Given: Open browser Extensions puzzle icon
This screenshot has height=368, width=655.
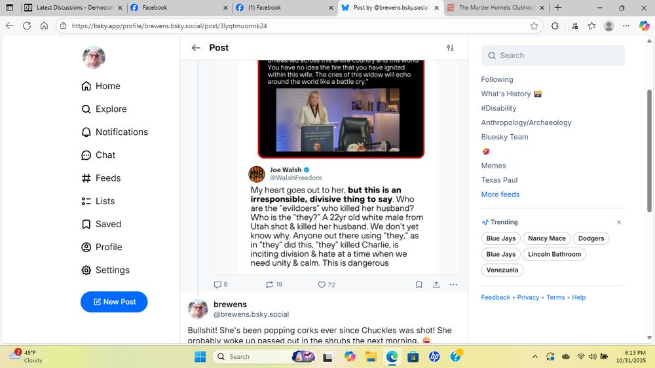Looking at the screenshot, I should [x=555, y=26].
